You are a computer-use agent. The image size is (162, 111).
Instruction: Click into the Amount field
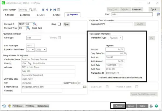pos(115,49)
